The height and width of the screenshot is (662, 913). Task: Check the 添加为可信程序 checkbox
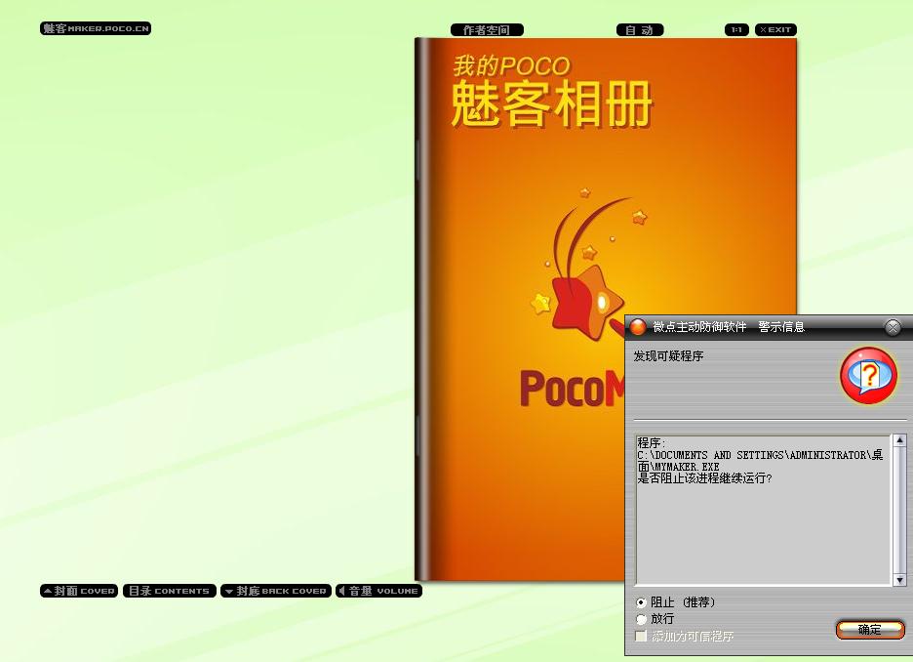point(641,636)
